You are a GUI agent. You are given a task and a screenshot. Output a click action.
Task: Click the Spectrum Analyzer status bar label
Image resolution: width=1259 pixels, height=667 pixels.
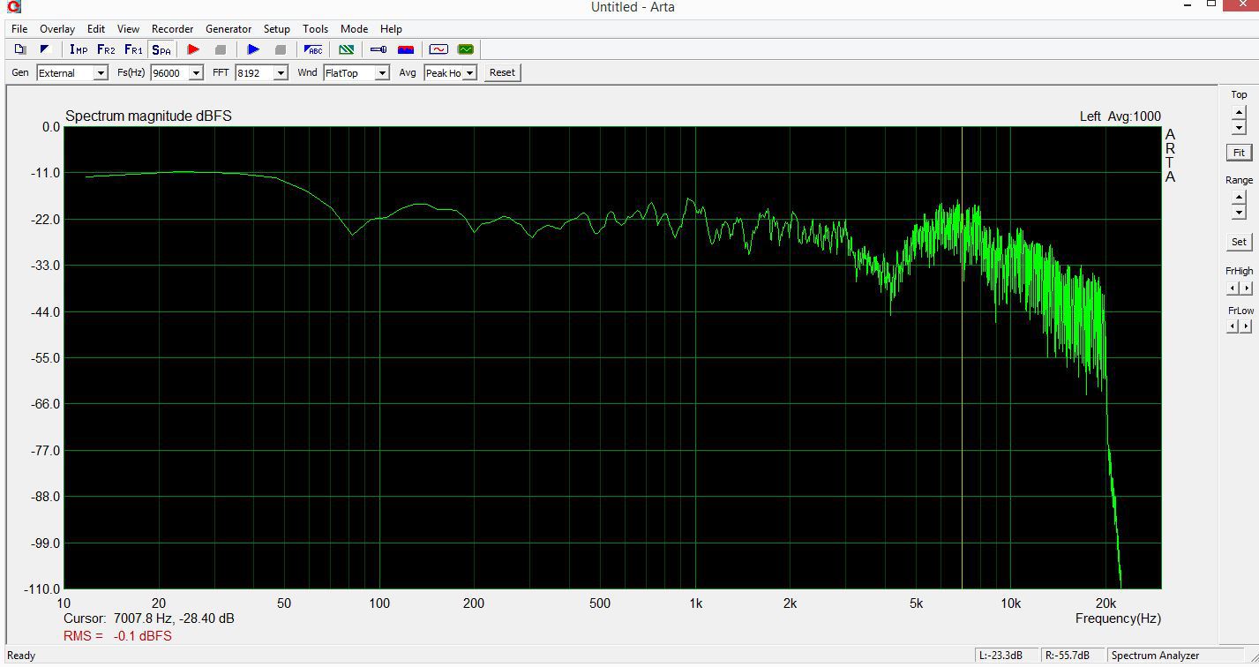coord(1156,656)
